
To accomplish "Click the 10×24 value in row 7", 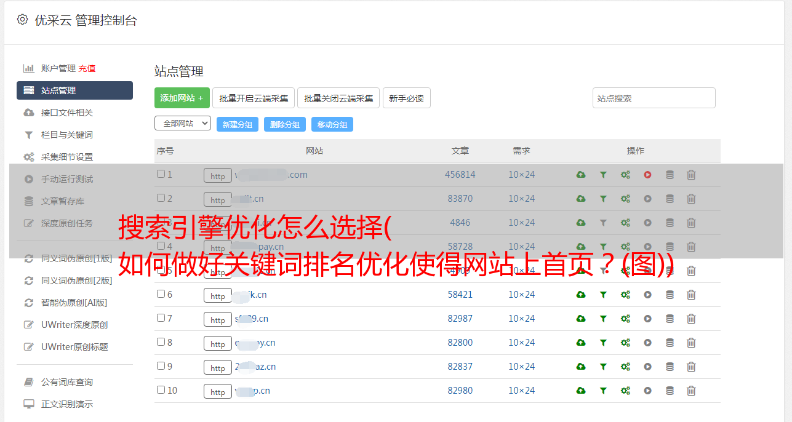I will coord(521,319).
